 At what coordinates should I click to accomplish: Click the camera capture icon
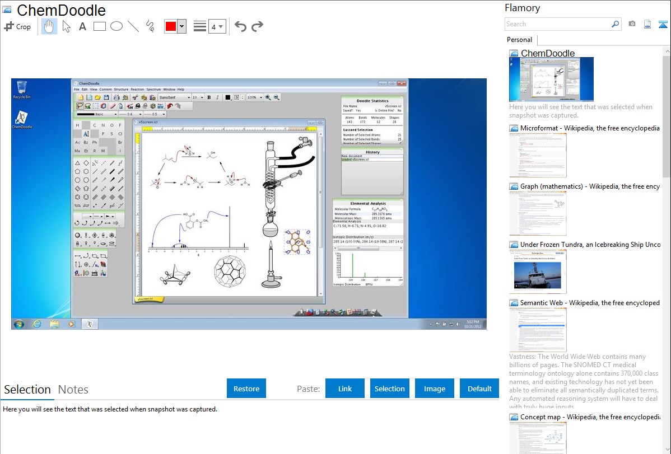point(632,24)
